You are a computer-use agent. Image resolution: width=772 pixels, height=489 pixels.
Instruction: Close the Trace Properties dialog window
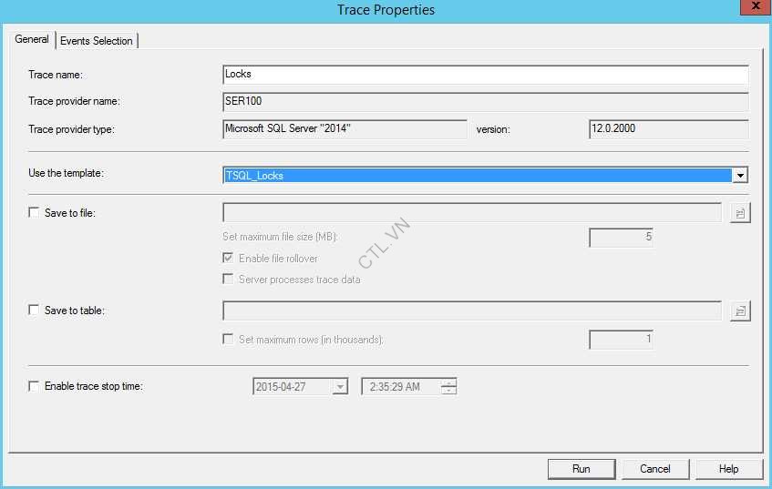753,7
